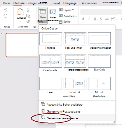Expand the font name dropdown arrow
The width and height of the screenshot is (122, 128).
coord(118,12)
